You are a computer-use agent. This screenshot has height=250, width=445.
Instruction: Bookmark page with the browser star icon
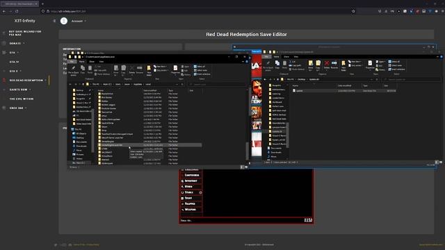(353, 11)
